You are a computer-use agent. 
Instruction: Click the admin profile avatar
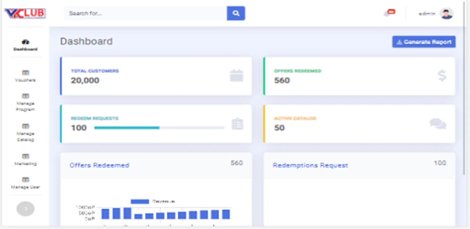pos(446,13)
